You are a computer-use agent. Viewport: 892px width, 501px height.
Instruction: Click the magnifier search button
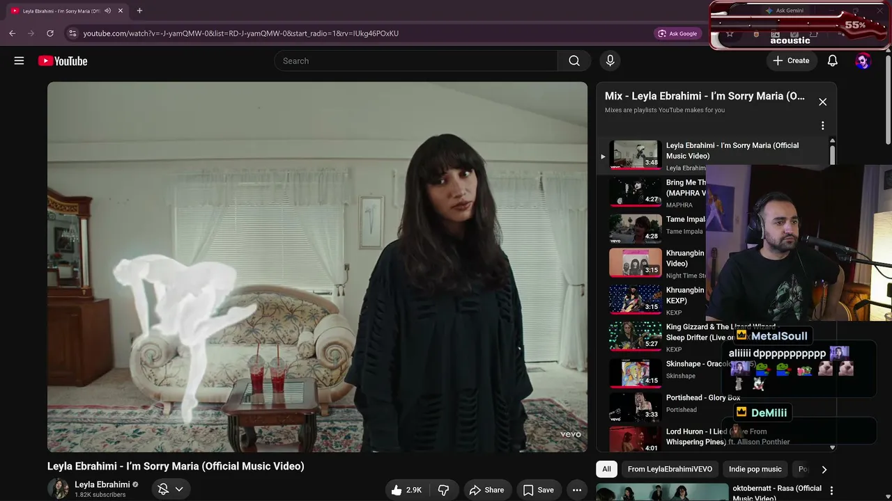(x=574, y=61)
